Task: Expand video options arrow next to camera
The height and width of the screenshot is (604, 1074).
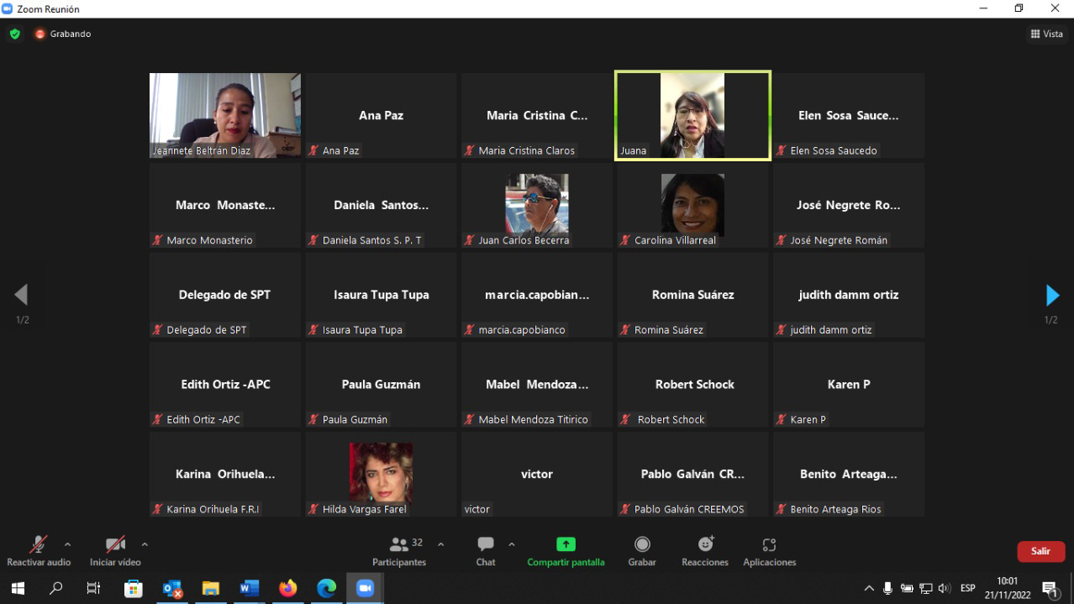Action: tap(145, 544)
